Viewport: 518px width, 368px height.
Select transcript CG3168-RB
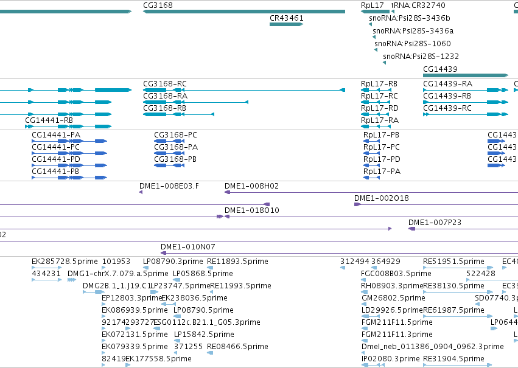tap(179, 114)
